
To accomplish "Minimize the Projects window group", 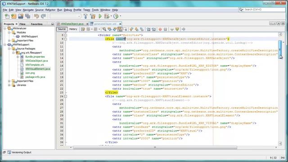I will (53, 24).
